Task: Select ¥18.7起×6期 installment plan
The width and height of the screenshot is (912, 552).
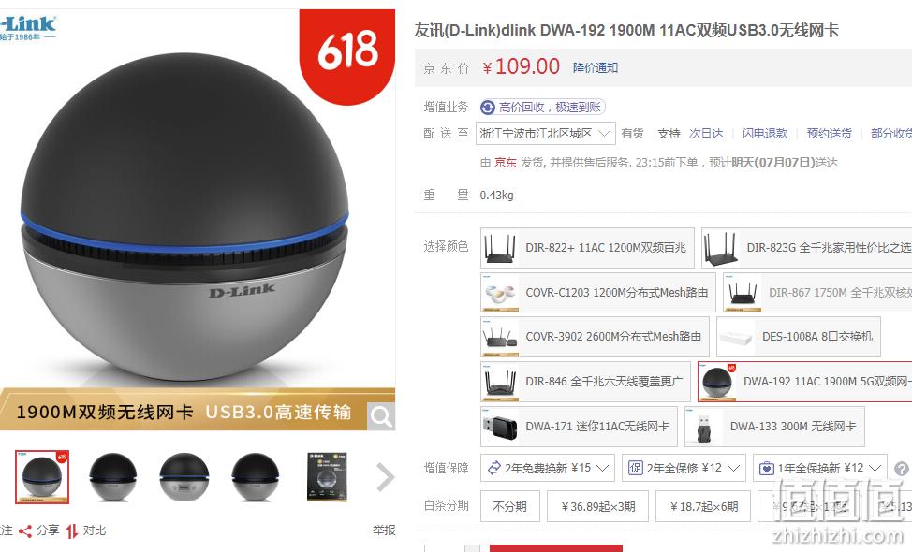Action: [x=703, y=506]
